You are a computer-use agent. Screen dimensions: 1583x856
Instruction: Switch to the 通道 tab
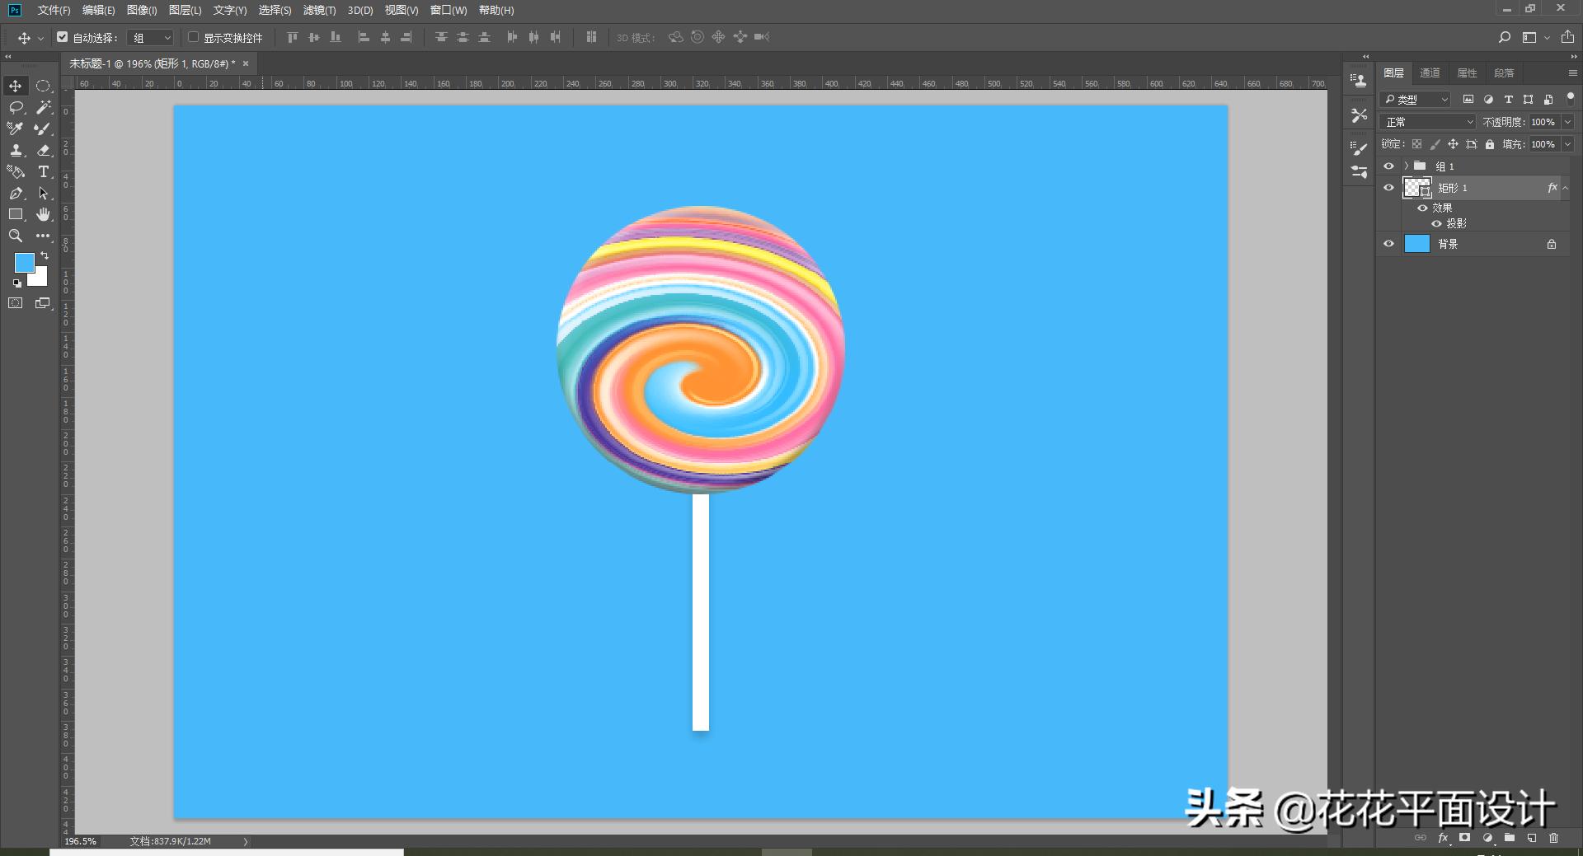[1430, 73]
